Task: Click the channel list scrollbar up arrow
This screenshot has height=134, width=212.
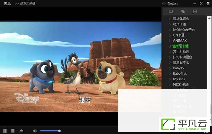Action: (x=209, y=18)
